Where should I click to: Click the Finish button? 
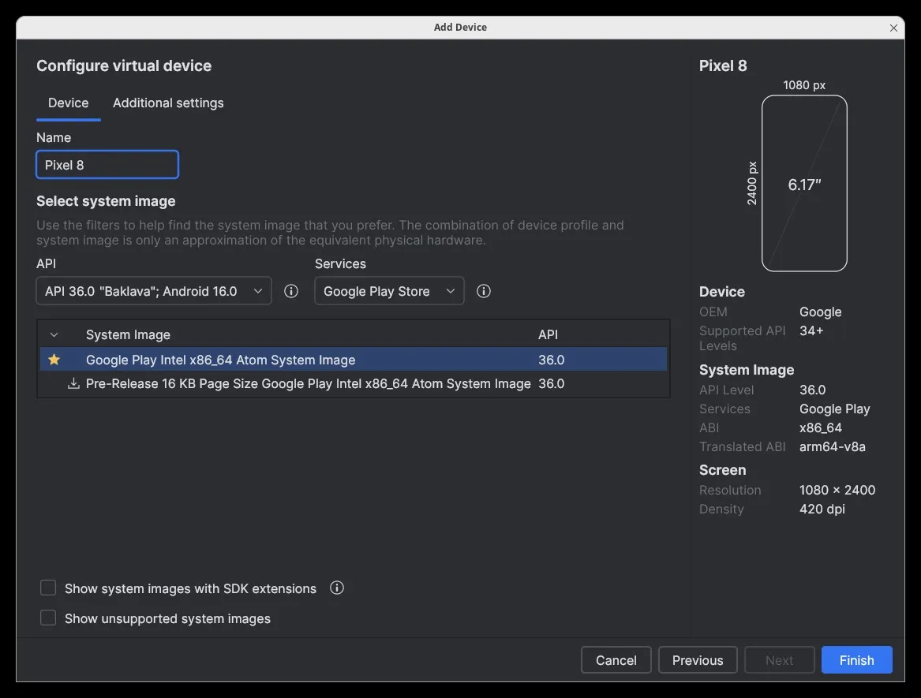(x=856, y=659)
